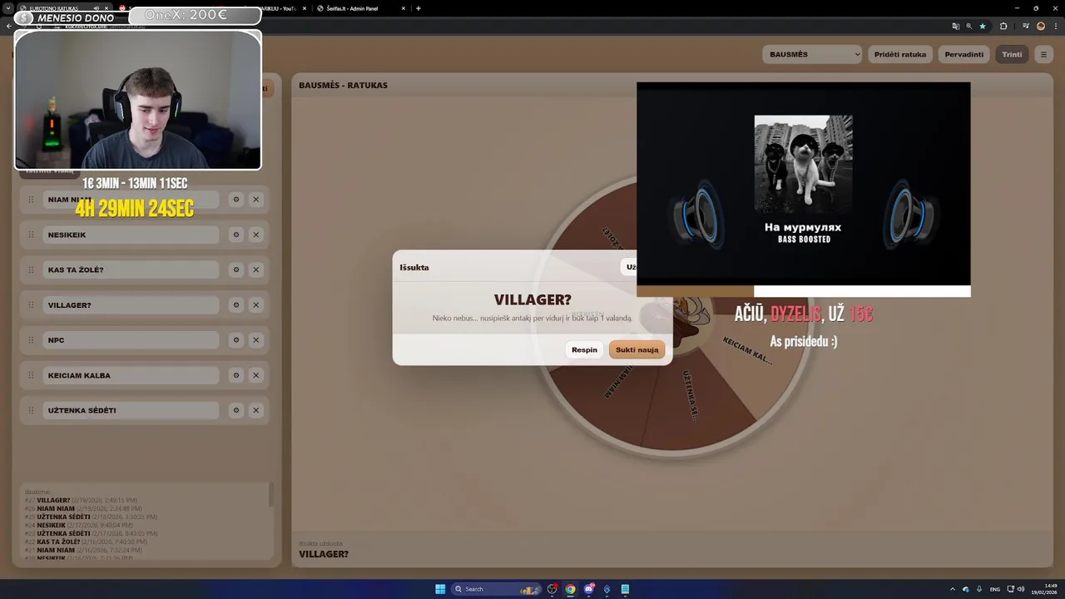
Task: Open settings gear for KAS TA ŽOLĖ? row
Action: pos(236,270)
